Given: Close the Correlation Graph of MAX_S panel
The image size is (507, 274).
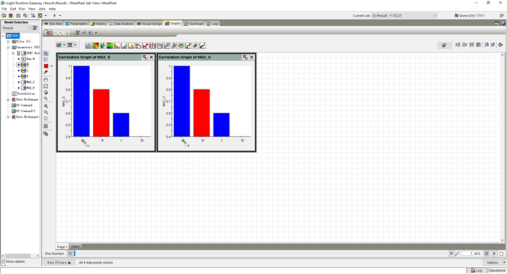Looking at the screenshot, I should [x=151, y=57].
